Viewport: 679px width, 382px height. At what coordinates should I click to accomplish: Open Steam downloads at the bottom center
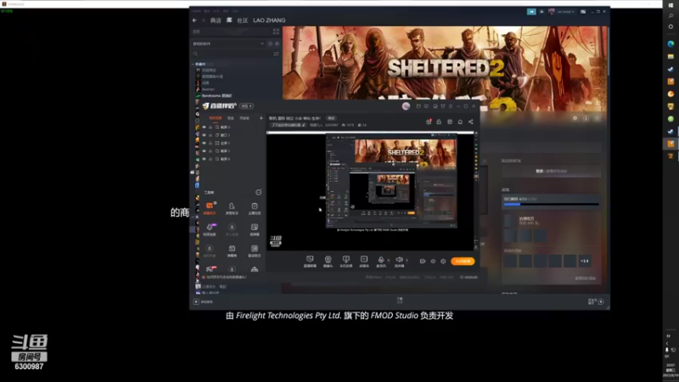tap(400, 300)
